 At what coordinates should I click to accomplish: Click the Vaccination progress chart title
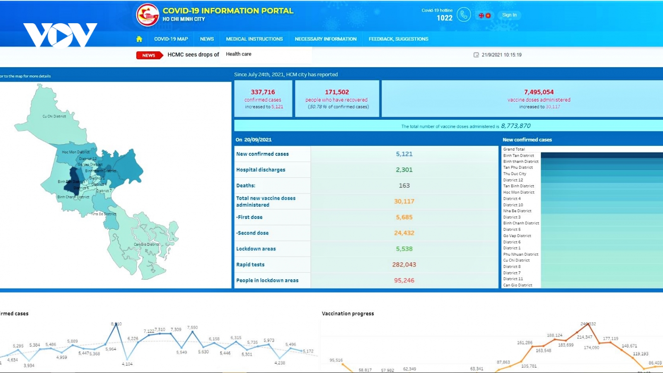point(348,313)
